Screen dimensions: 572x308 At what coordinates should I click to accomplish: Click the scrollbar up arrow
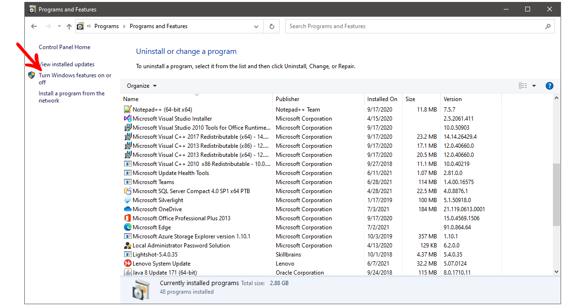point(556,98)
